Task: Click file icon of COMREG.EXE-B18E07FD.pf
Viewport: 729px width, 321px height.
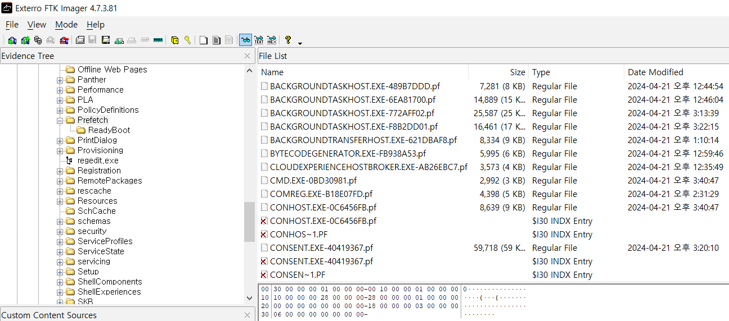Action: coord(264,194)
